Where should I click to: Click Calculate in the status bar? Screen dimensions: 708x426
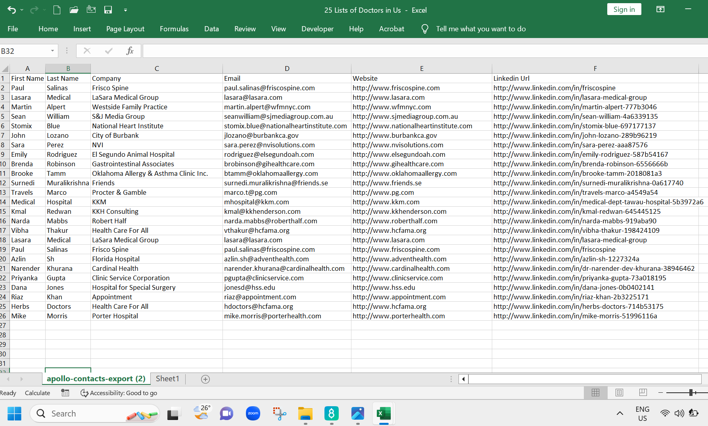click(x=37, y=393)
